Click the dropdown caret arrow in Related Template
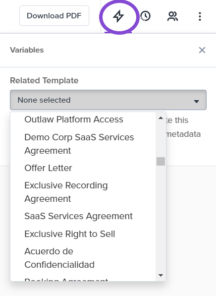Screen dimensions: 216x296 196,101
